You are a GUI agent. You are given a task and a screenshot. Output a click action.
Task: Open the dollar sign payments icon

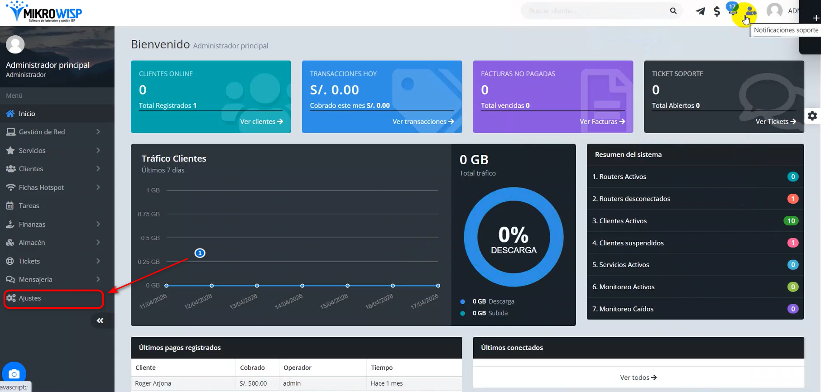716,11
